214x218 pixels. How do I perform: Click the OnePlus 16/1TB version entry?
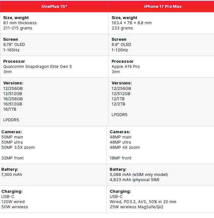pos(10,109)
